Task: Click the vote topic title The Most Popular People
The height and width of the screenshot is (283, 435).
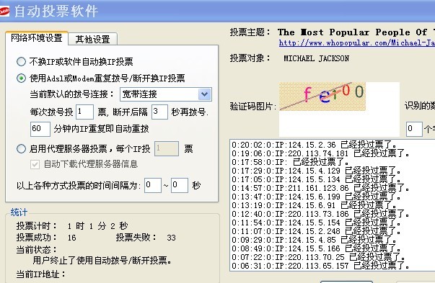Action: 356,32
